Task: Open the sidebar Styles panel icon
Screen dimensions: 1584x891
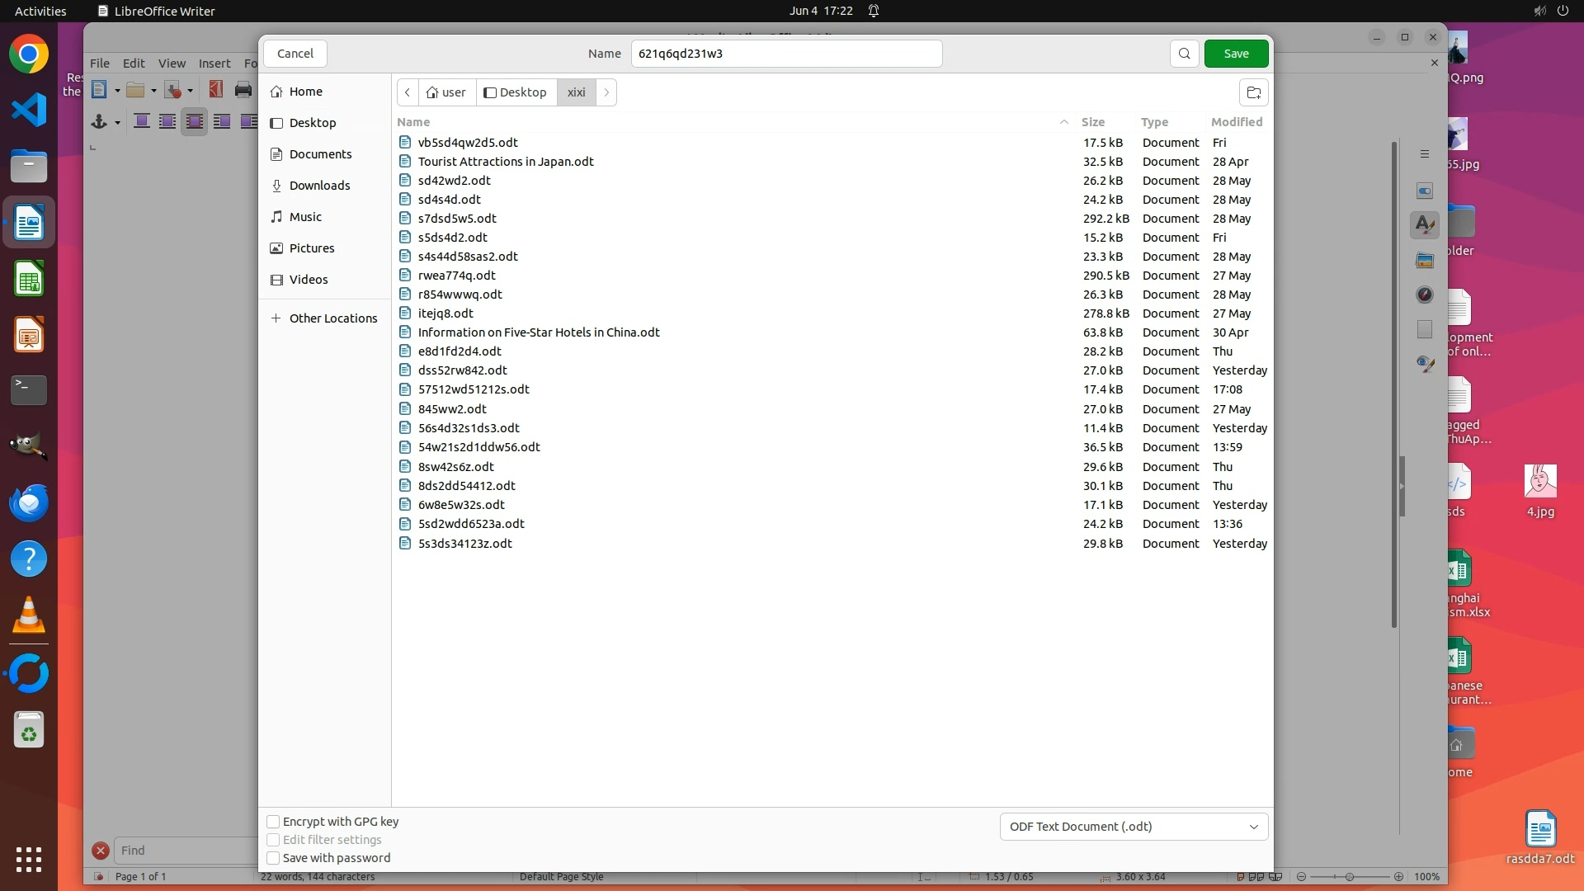Action: tap(1425, 224)
